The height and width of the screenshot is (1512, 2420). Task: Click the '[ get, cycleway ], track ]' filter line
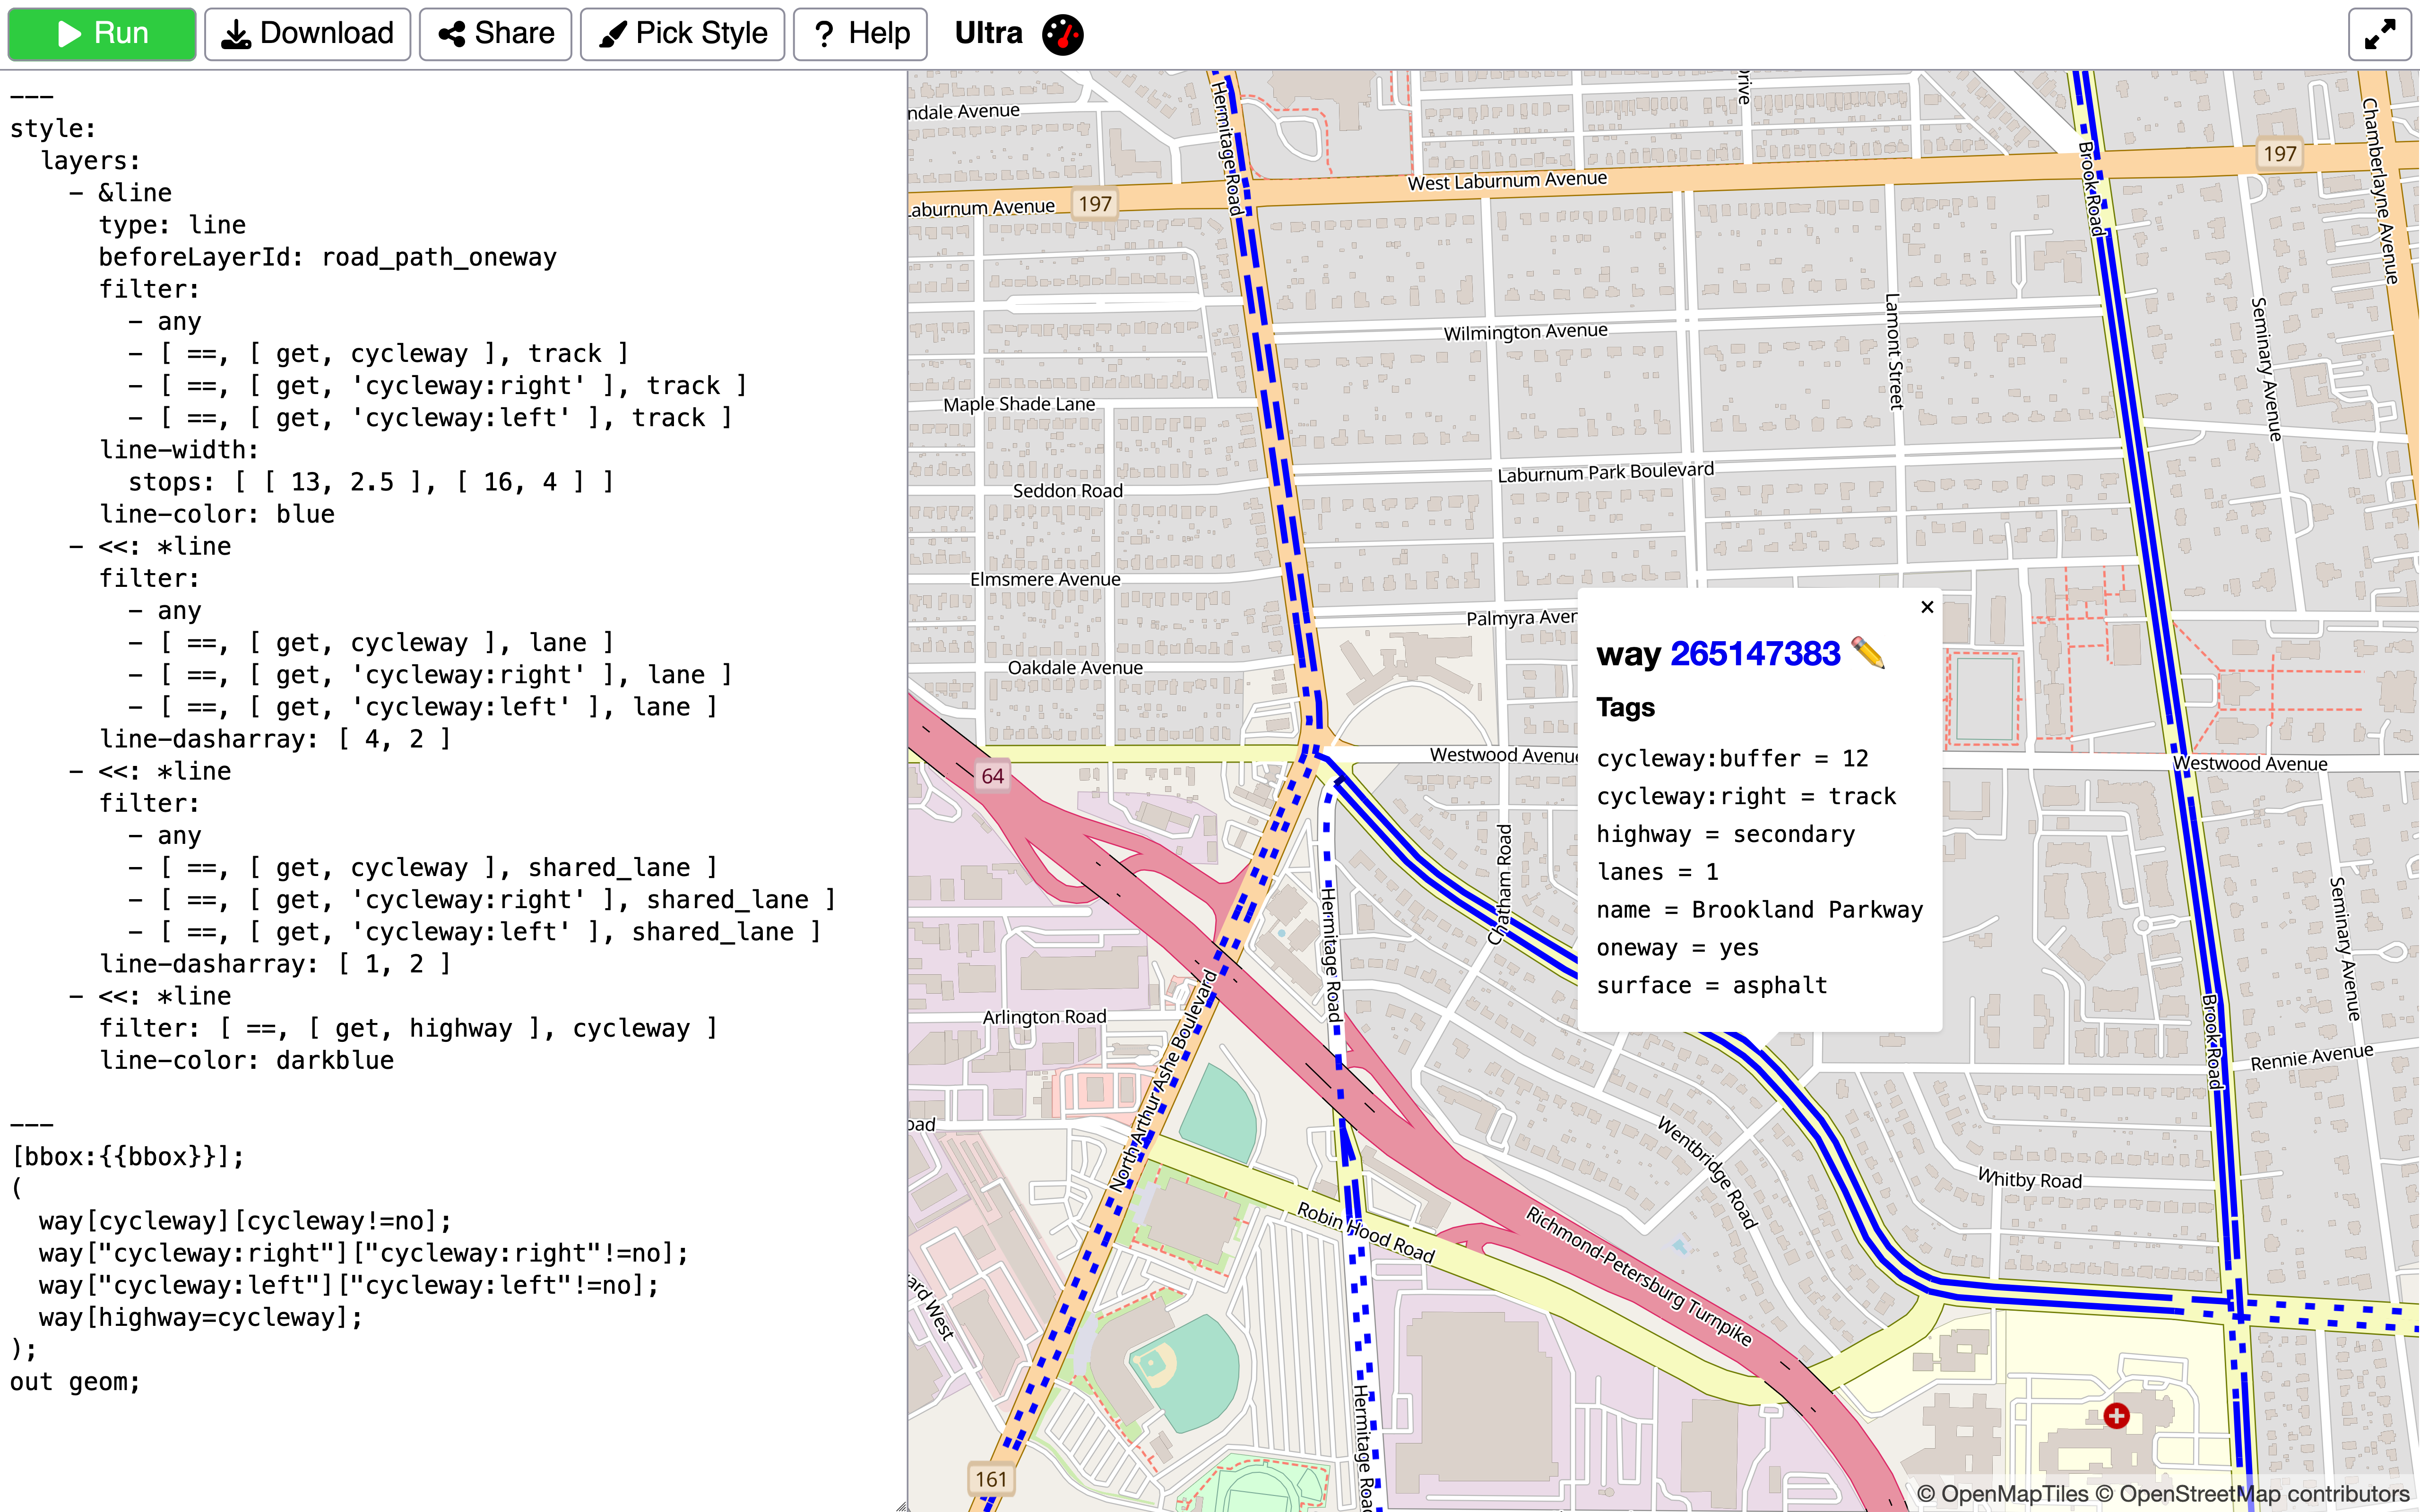point(379,354)
